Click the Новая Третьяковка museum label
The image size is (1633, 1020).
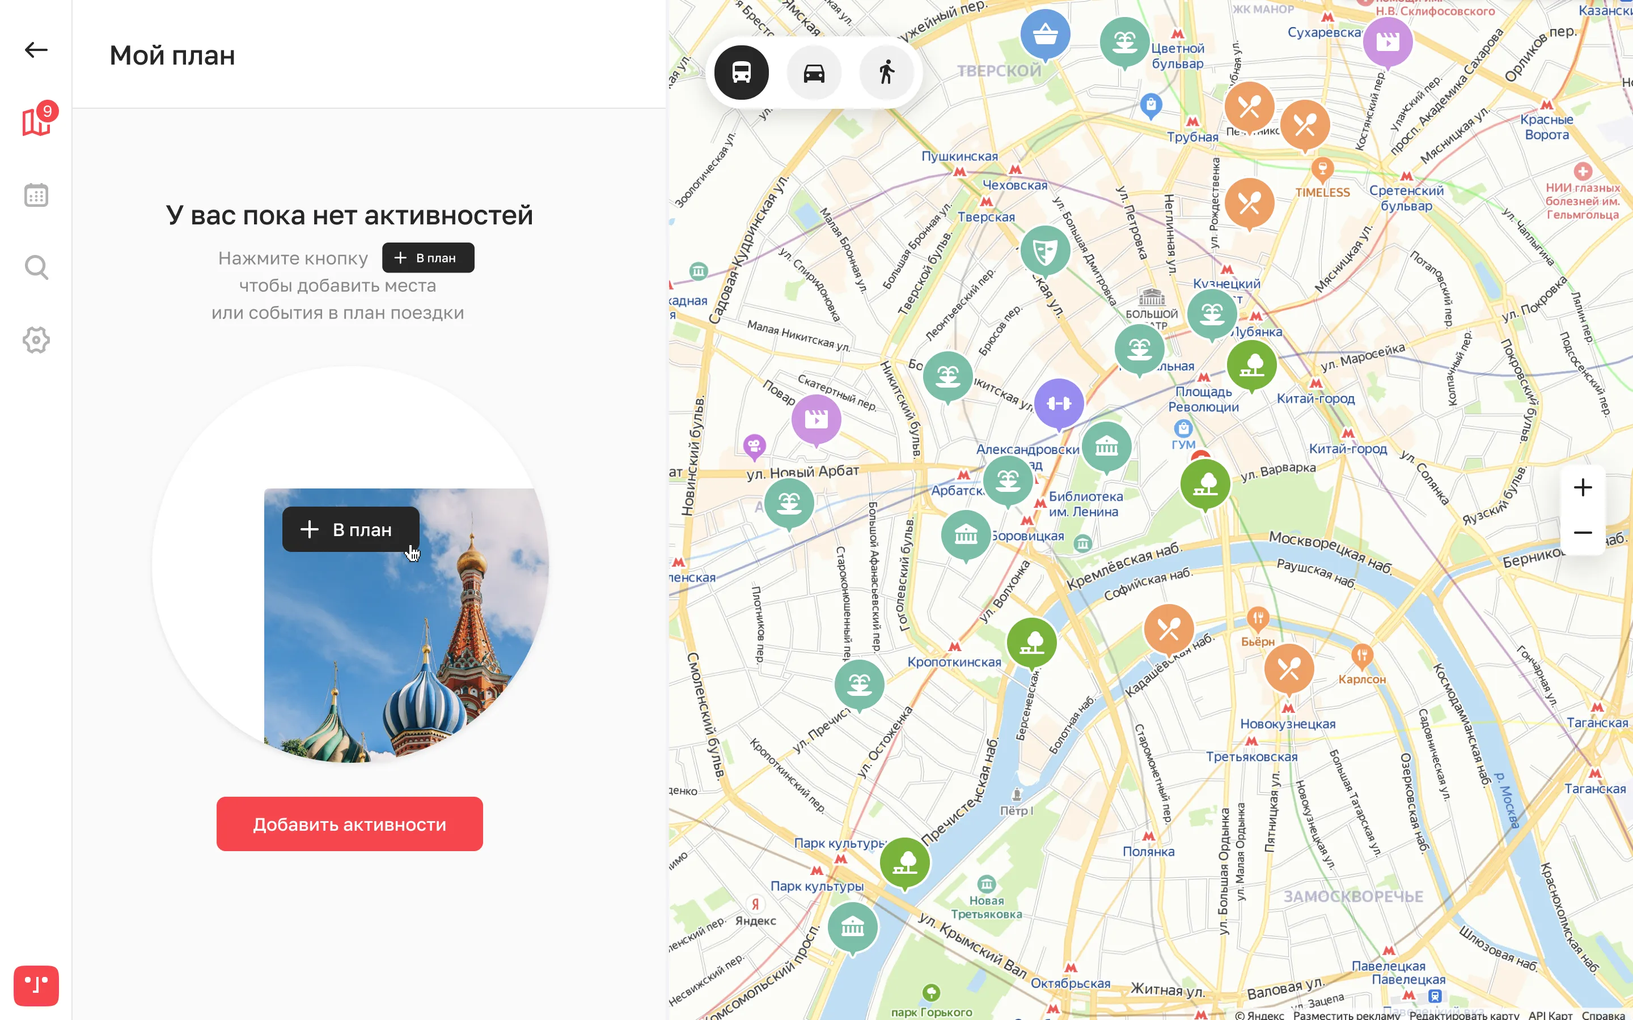pyautogui.click(x=987, y=907)
